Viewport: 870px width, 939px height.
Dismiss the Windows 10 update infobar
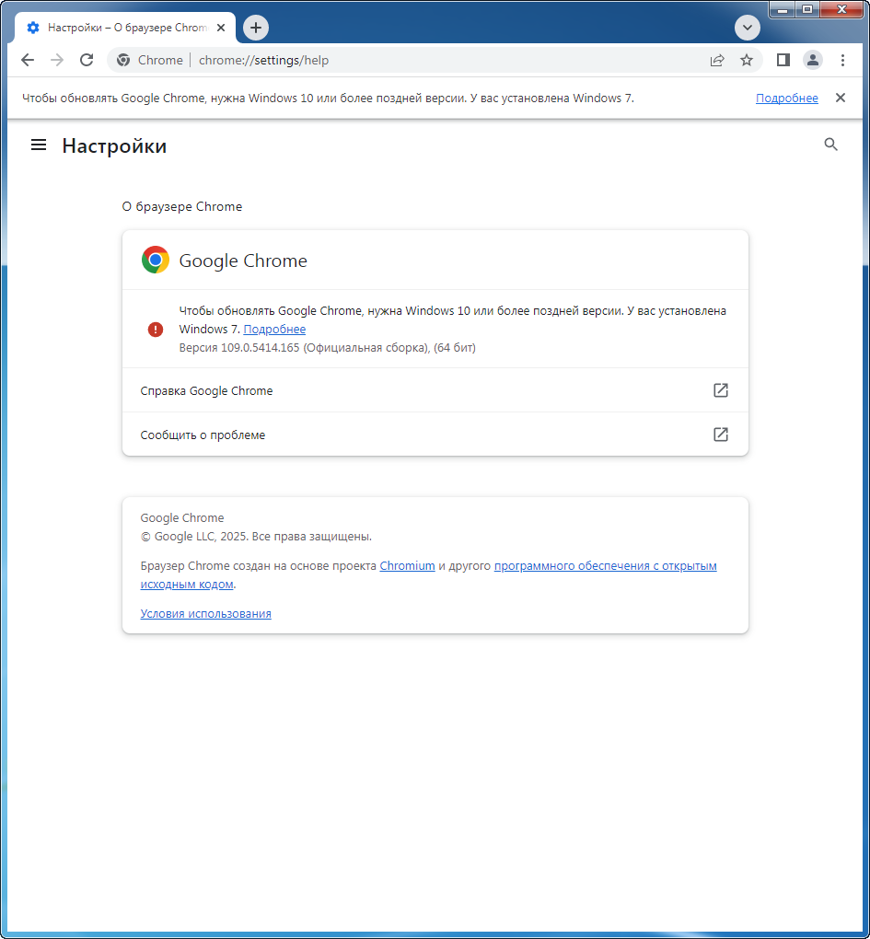coord(841,98)
